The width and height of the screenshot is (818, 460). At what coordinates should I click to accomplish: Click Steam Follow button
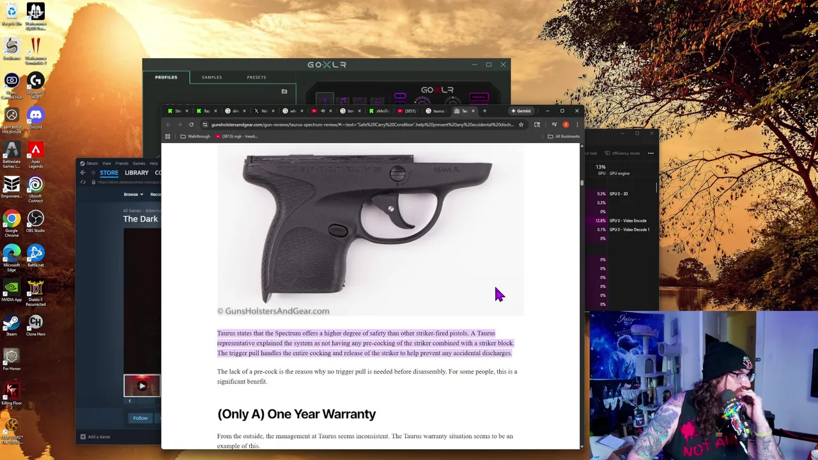(141, 418)
